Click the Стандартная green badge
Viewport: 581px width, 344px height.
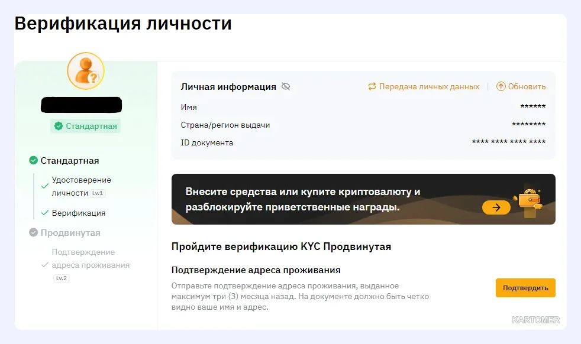[86, 126]
